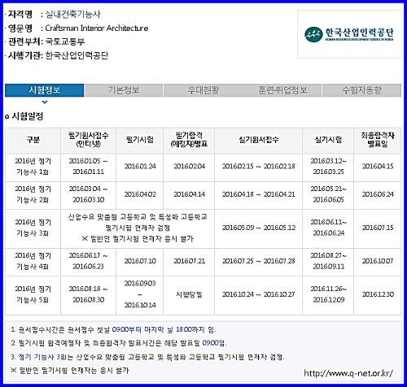
Task: Click the 2016.01.24 written exam date
Action: coord(140,167)
